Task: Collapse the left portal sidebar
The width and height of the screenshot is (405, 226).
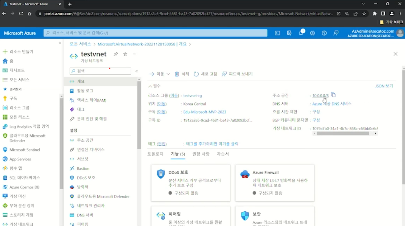Action: (x=60, y=43)
